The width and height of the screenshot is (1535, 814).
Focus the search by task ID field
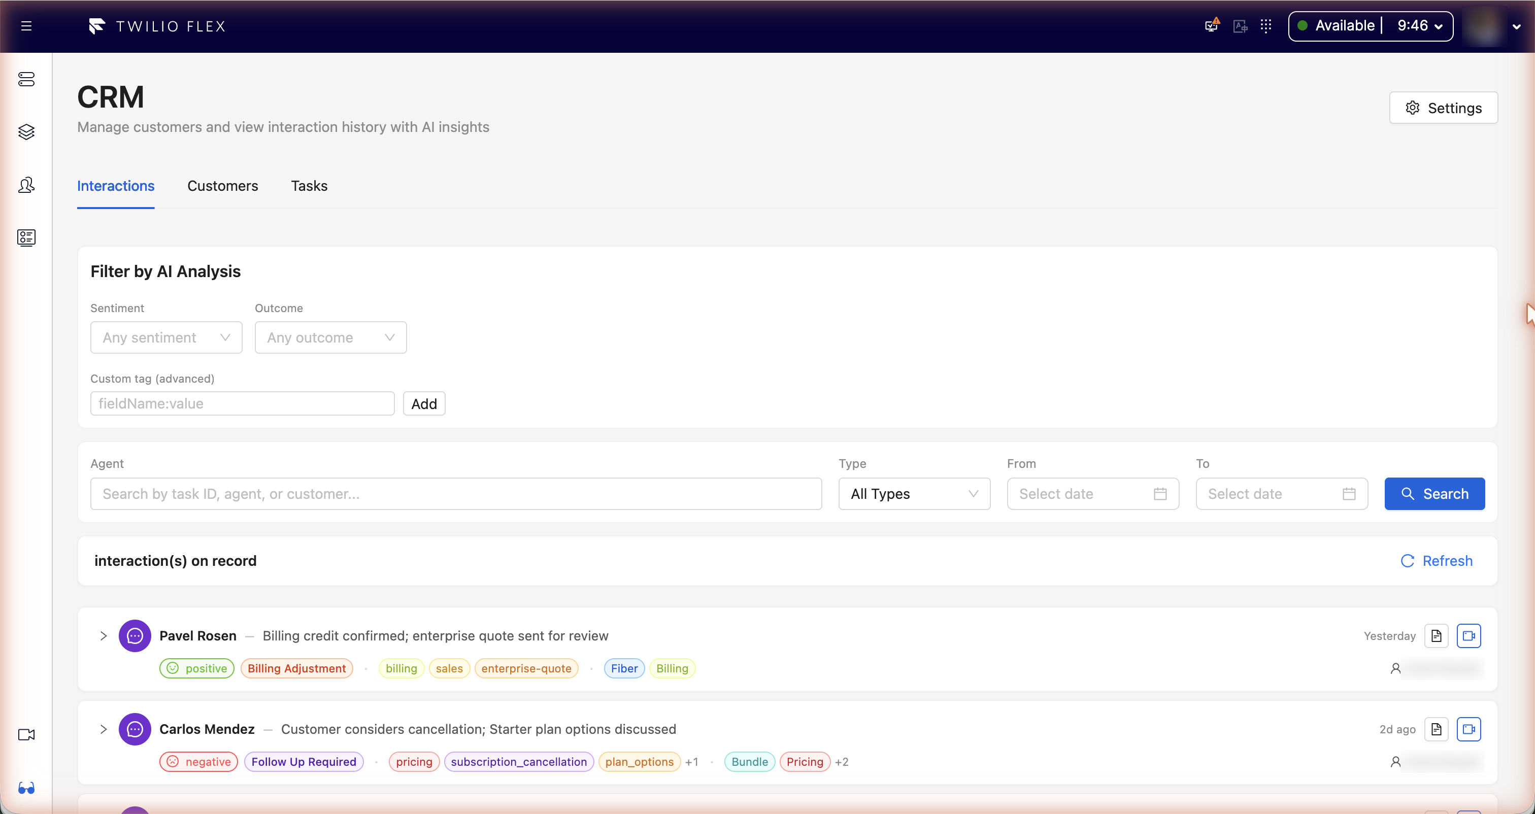[456, 493]
